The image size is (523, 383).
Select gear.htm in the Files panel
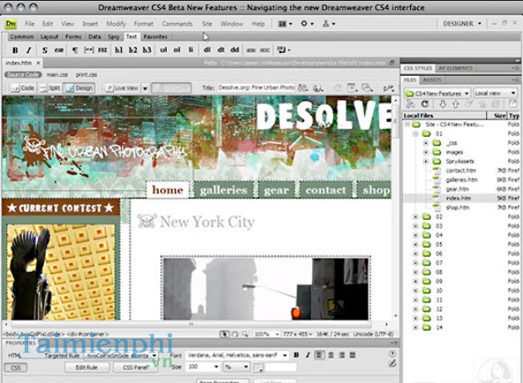pyautogui.click(x=457, y=189)
